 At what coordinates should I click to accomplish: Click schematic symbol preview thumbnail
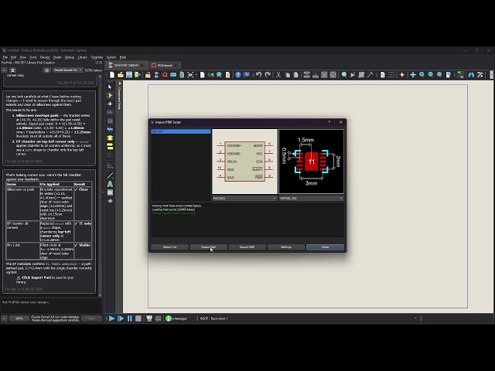(x=244, y=162)
